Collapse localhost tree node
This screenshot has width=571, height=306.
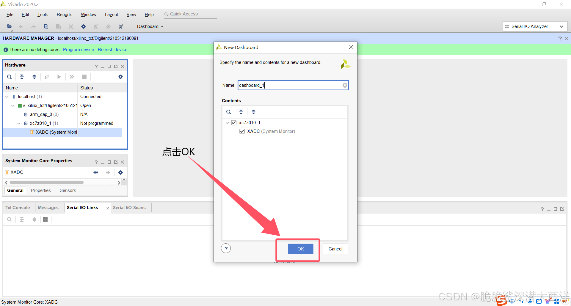click(7, 97)
